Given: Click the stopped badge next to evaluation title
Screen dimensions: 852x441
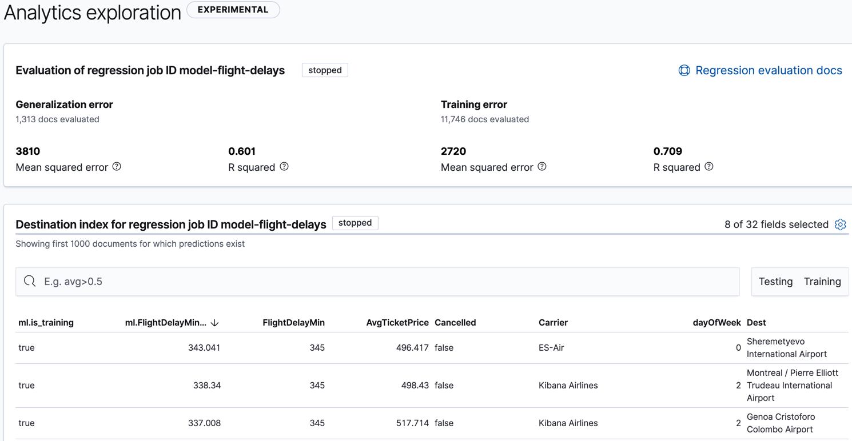Looking at the screenshot, I should pyautogui.click(x=324, y=70).
